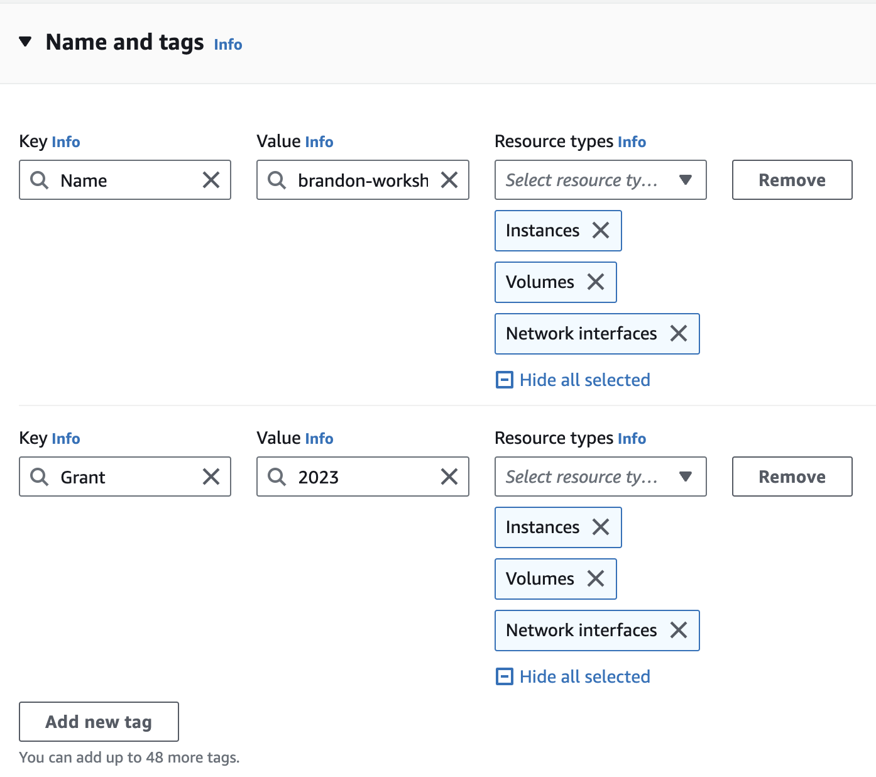Click the Add new tag button
This screenshot has height=777, width=876.
pyautogui.click(x=99, y=722)
